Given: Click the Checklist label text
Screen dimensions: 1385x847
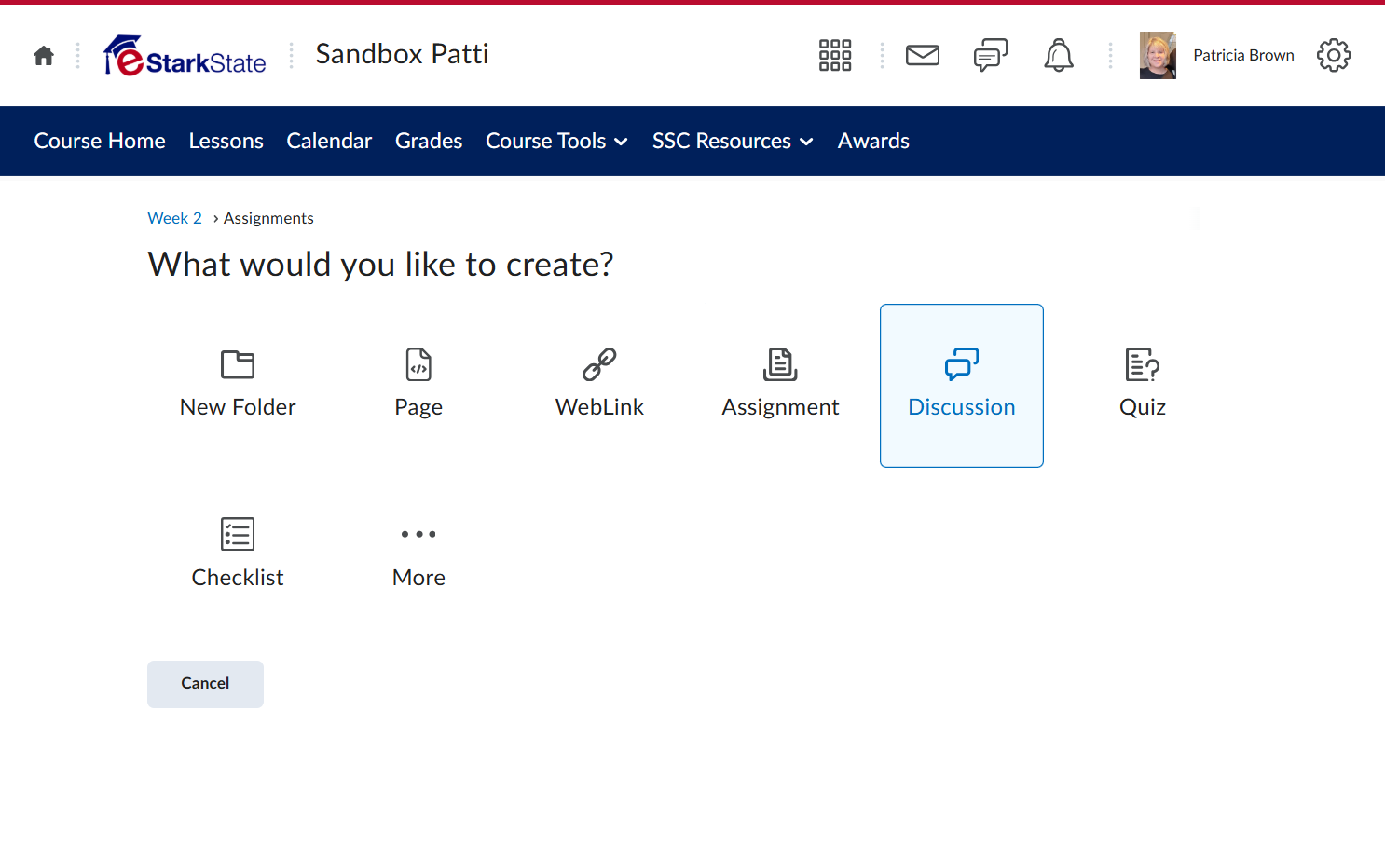Looking at the screenshot, I should tap(238, 578).
